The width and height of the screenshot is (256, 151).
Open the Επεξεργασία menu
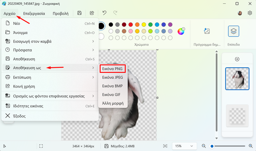34,13
